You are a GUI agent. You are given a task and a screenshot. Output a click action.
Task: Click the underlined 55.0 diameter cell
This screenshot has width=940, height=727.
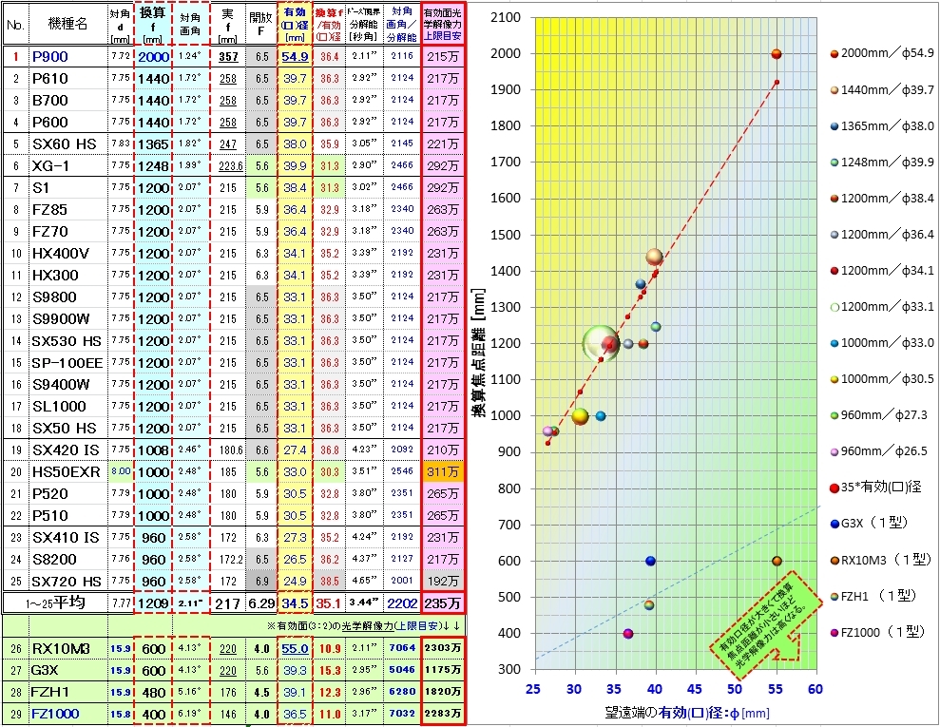tap(295, 648)
